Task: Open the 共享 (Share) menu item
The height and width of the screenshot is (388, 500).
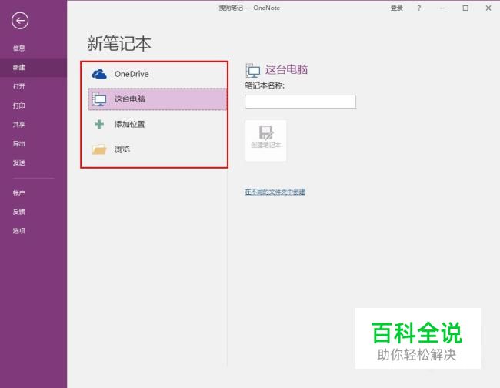Action: click(18, 125)
